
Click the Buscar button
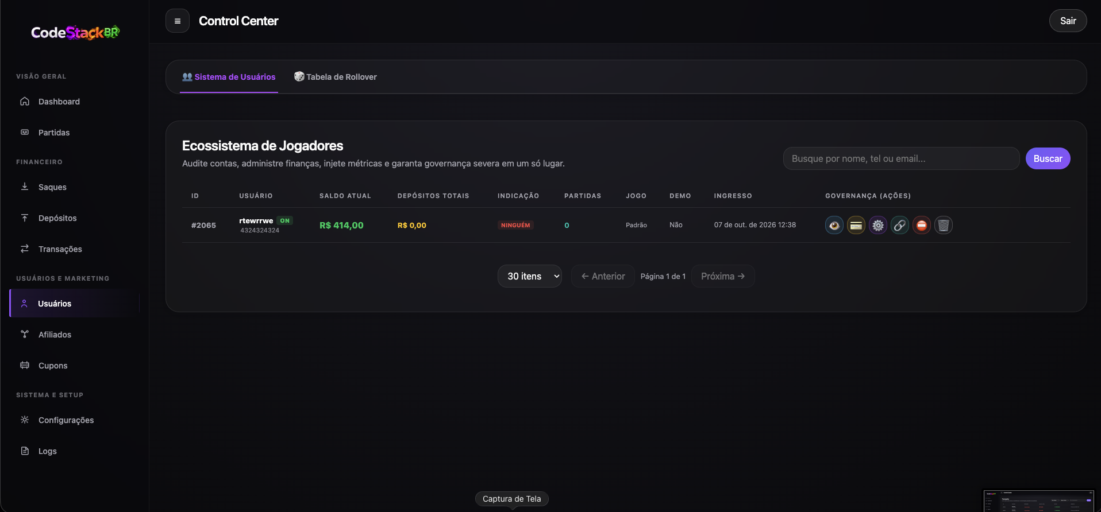(1048, 158)
